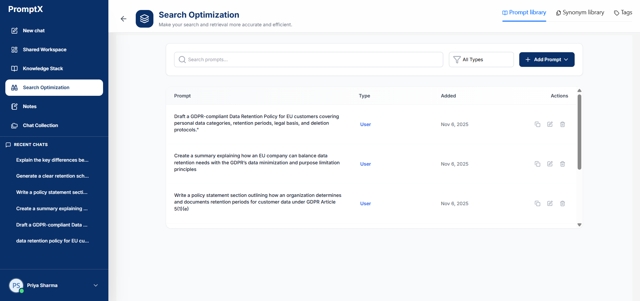Start a New chat

(x=34, y=31)
